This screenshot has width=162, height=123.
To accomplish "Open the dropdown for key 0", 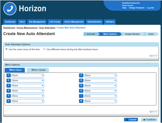I will pos(101,91).
